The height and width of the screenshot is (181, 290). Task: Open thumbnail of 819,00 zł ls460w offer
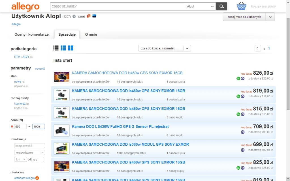61,95
